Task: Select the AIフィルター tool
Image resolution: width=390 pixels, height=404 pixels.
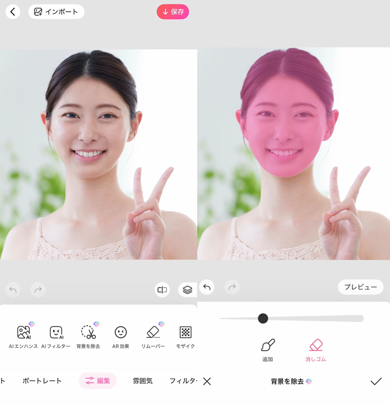Action: [x=56, y=336]
